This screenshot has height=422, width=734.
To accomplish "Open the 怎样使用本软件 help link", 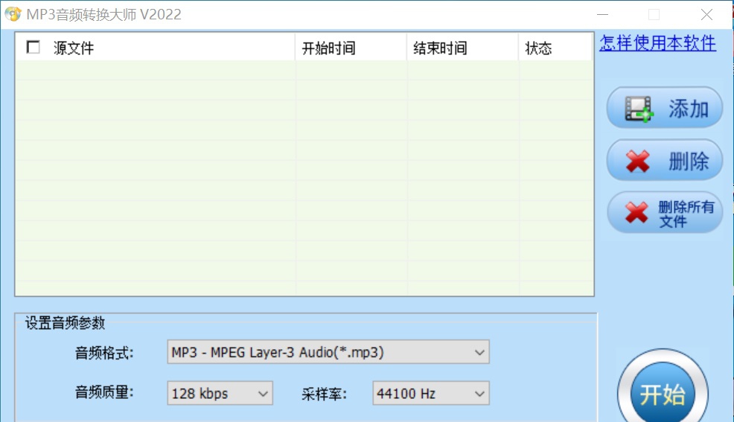I will [658, 43].
